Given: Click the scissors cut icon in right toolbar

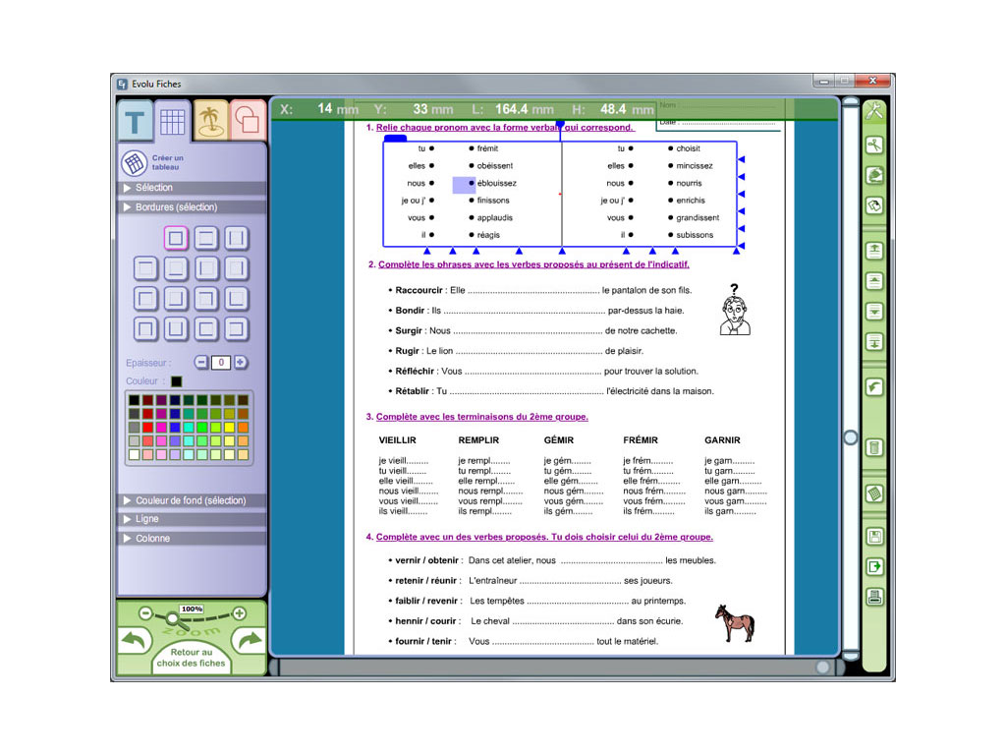Looking at the screenshot, I should 873,145.
